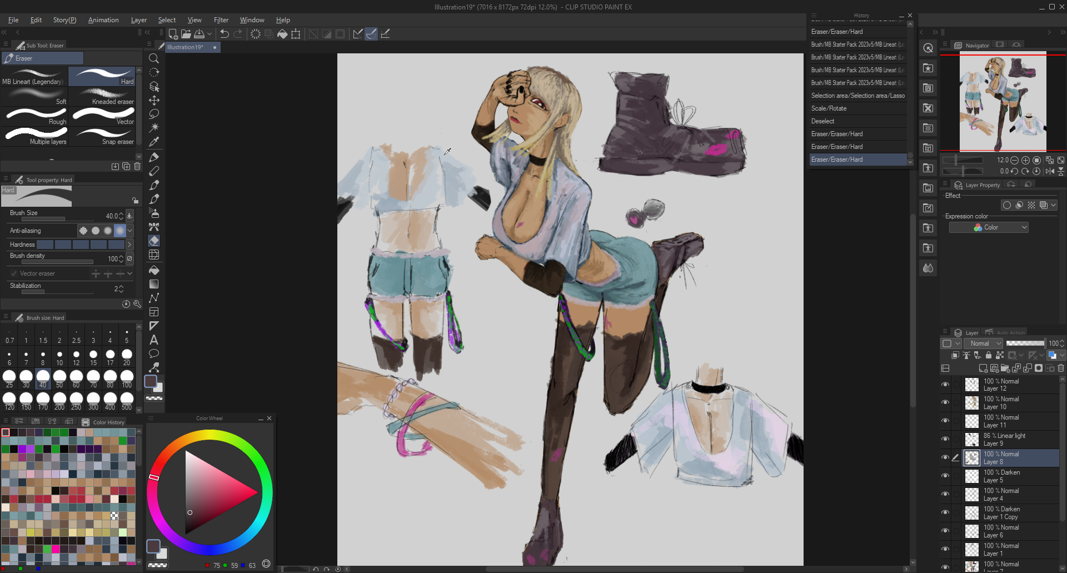This screenshot has width=1067, height=573.
Task: Expand the Anti-aliasing options dropdown
Action: 130,231
